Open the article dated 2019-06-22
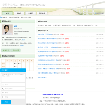Viewport: 105px width, 105px height. [x=48, y=52]
